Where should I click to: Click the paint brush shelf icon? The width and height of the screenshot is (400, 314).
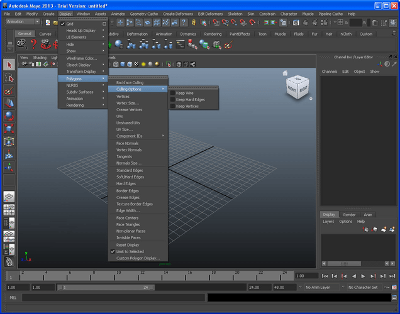click(228, 45)
